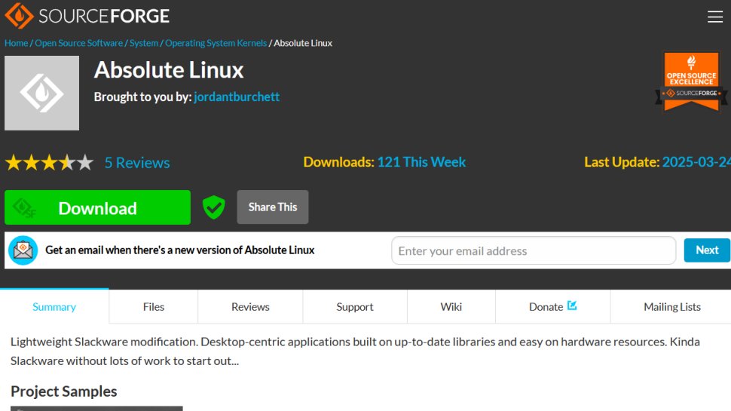Open the System breadcrumb link
Image resolution: width=731 pixels, height=411 pixels.
(144, 43)
